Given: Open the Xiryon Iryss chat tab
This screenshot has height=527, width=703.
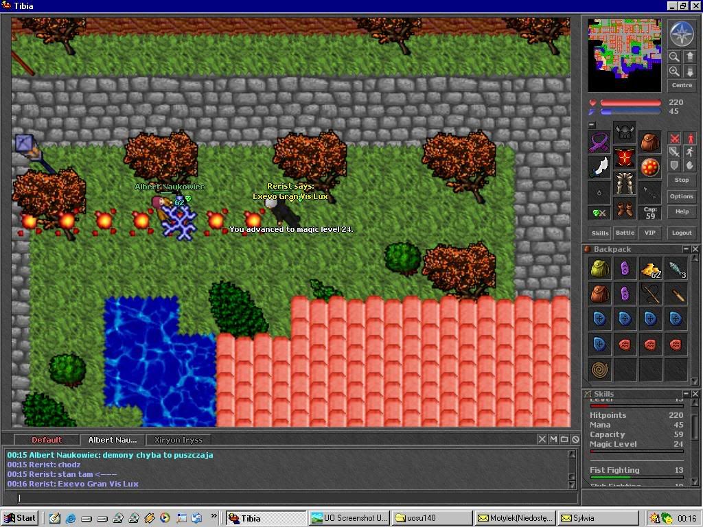Looking at the screenshot, I should tap(178, 440).
